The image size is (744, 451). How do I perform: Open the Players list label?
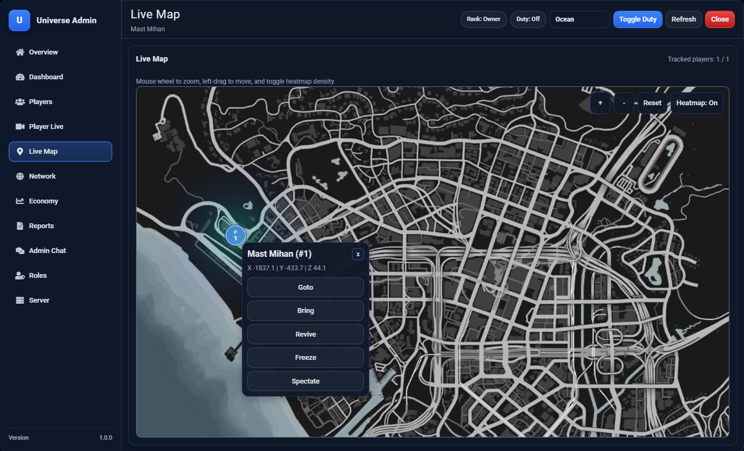point(40,102)
